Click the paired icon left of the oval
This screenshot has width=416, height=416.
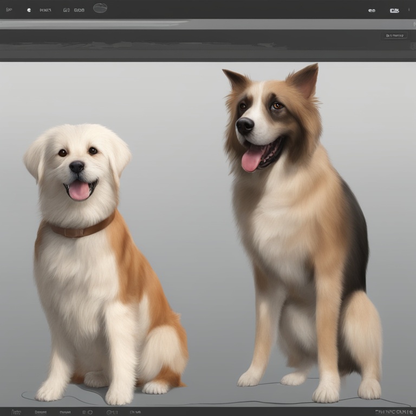coord(79,10)
